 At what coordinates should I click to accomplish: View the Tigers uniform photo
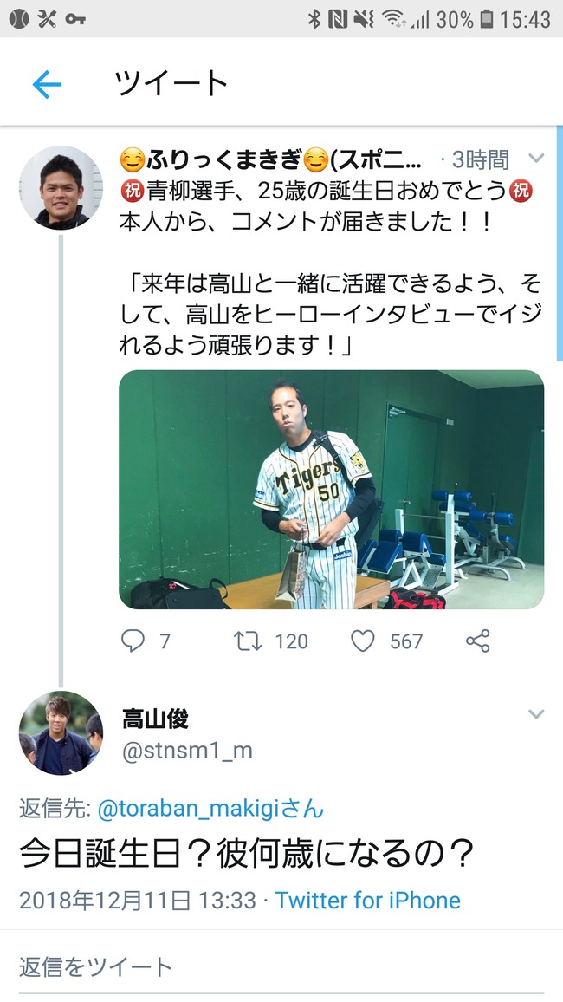click(x=331, y=490)
